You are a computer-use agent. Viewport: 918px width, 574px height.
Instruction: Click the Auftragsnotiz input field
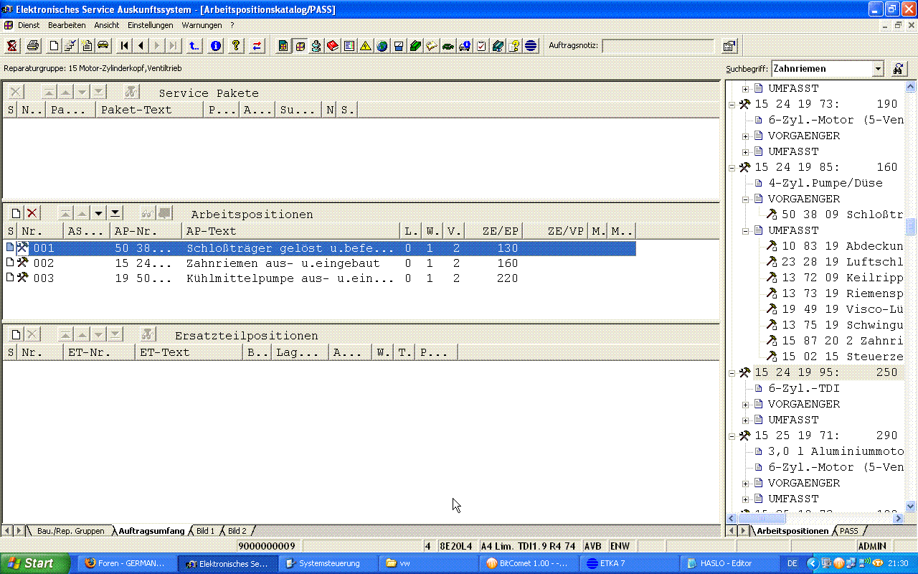coord(658,46)
